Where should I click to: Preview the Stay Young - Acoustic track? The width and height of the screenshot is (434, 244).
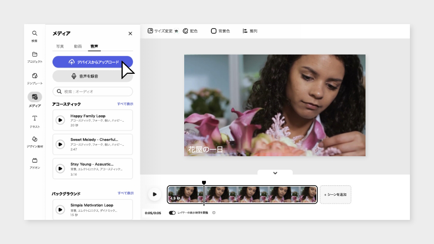(x=60, y=168)
